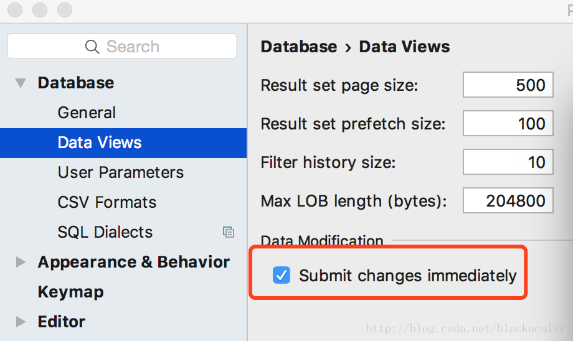Expand Appearance & Behavior section
573x341 pixels.
[x=21, y=262]
